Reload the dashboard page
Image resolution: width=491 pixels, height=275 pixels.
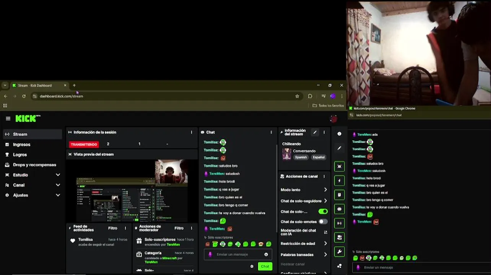click(x=24, y=96)
